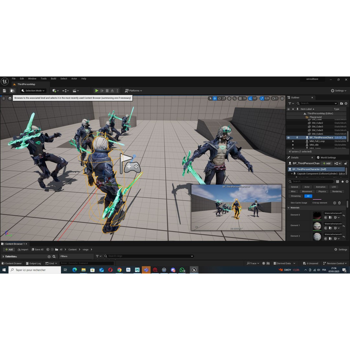Viewport: 350px width, 350px height.
Task: Click Element 0 material thumbnail
Action: [x=317, y=216]
